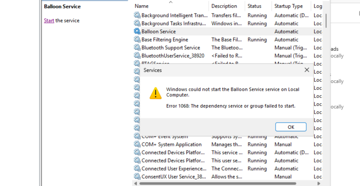
Task: Click the Base Filtering Engine gear icon
Action: (x=137, y=40)
